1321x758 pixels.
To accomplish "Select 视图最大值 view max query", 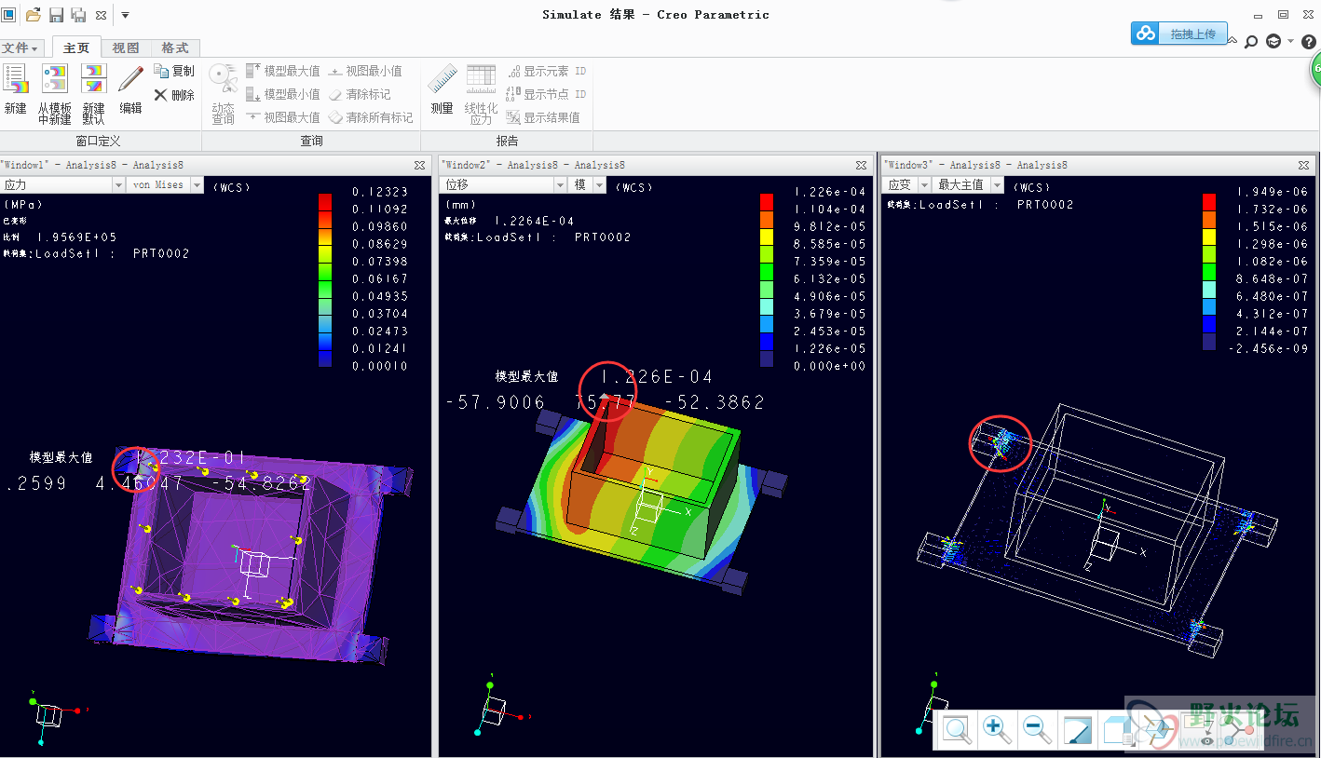I will tap(283, 117).
